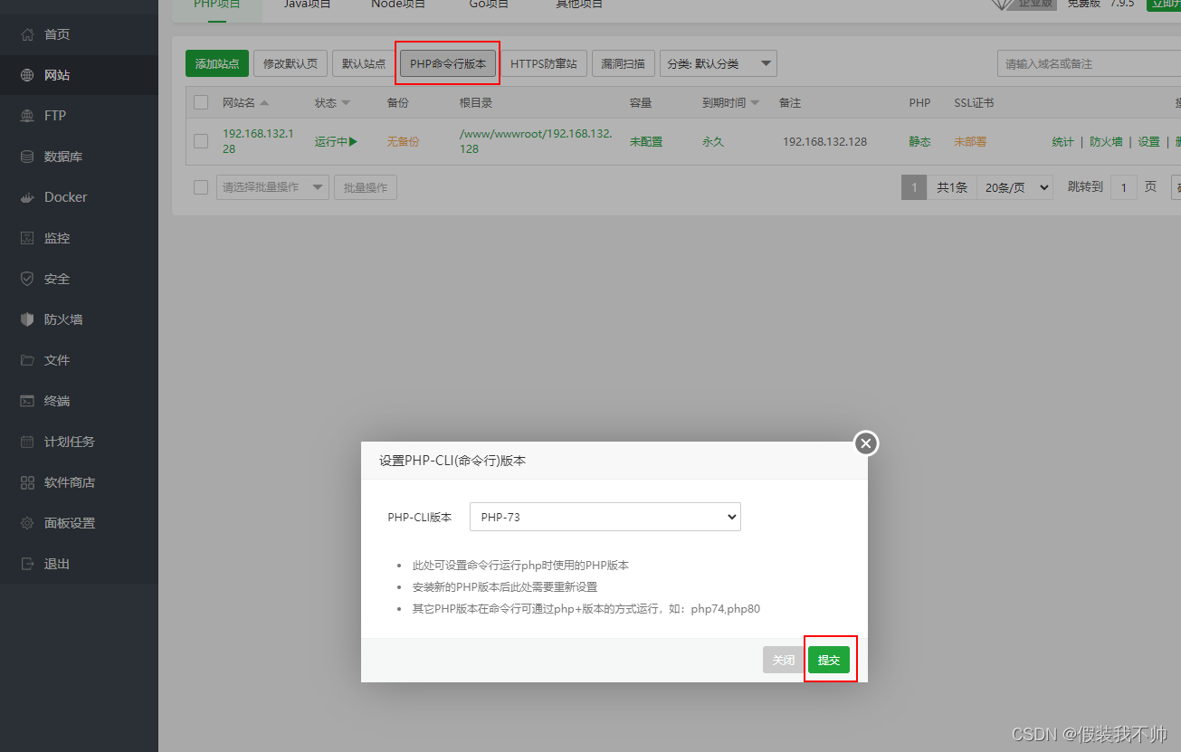Tick the checkbox beside 请选择批量操作

pos(201,187)
